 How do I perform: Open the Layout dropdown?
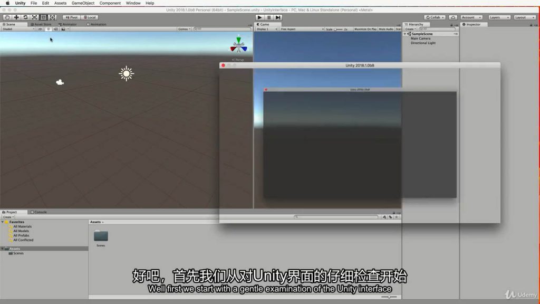[525, 17]
